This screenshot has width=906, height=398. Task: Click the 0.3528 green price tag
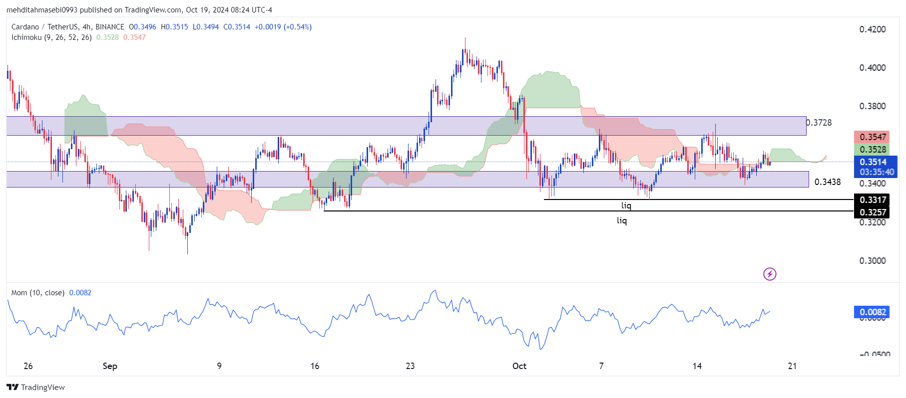tap(872, 149)
